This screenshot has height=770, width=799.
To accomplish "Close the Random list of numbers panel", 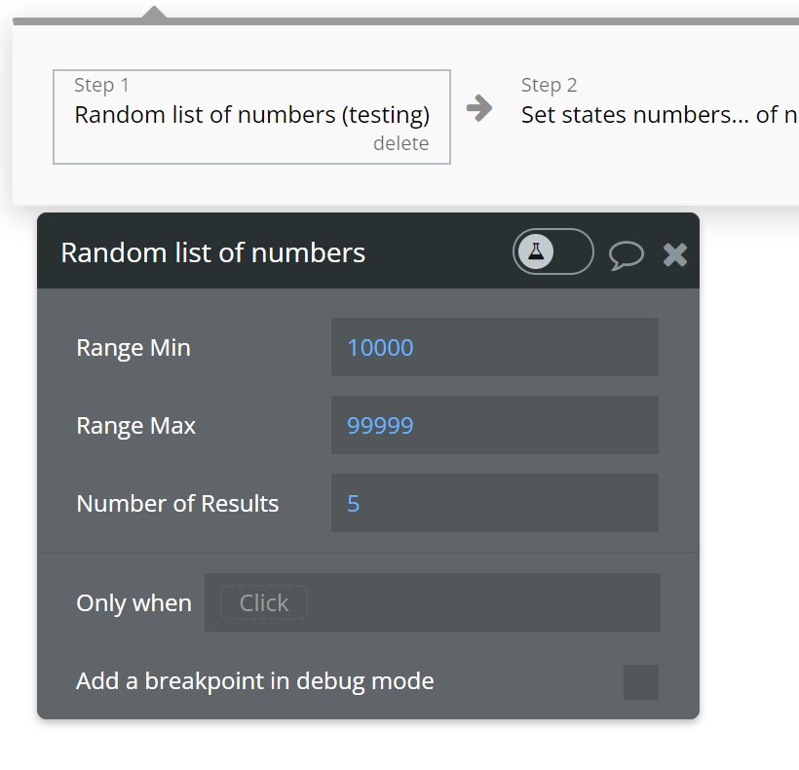I will coord(675,254).
